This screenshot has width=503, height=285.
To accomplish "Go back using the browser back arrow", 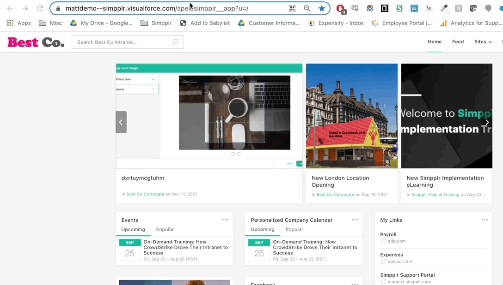I will tap(10, 8).
